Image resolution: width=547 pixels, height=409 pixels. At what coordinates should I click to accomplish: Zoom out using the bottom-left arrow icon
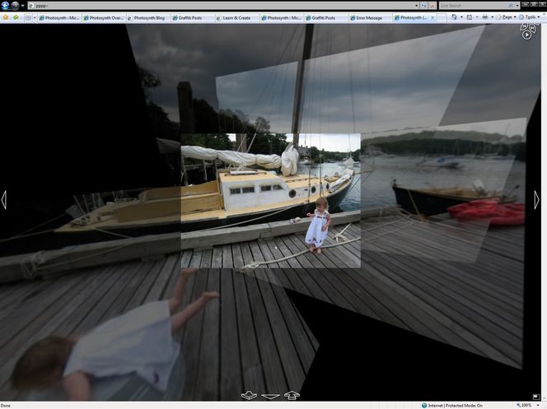pyautogui.click(x=249, y=395)
